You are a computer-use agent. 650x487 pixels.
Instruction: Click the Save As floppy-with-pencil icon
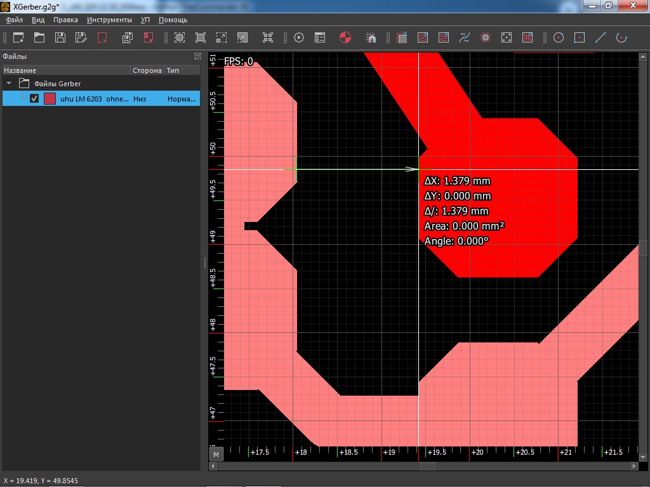[81, 37]
